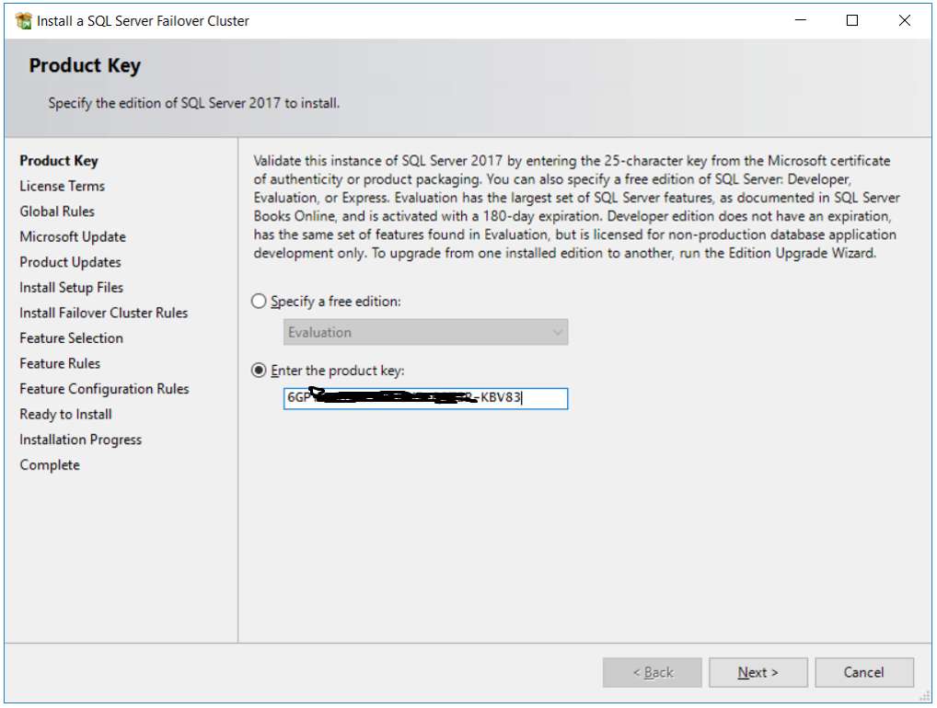Viewport: 937px width, 708px height.
Task: Minimize the setup window
Action: [x=801, y=20]
